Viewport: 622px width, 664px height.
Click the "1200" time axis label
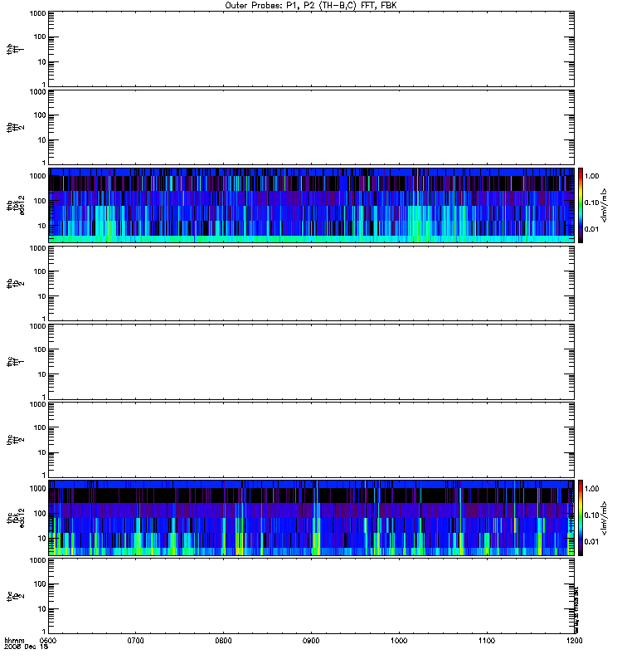point(574,640)
